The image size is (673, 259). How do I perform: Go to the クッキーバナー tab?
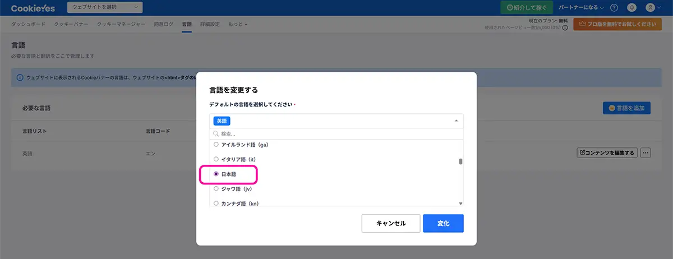pyautogui.click(x=71, y=25)
